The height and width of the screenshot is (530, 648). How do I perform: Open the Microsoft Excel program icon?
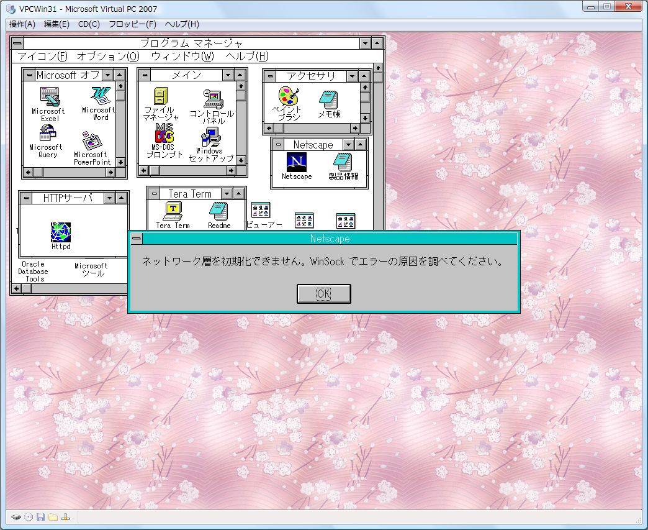50,97
